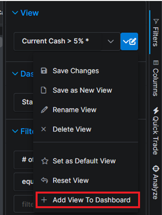Viewport: 162px width, 215px height.
Task: Click the Current Cash > 5% view name field
Action: [58, 41]
